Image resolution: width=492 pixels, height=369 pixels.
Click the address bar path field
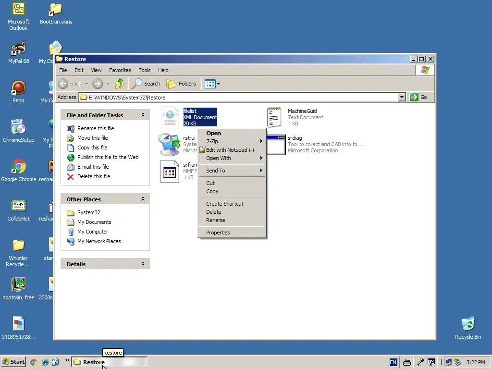239,97
